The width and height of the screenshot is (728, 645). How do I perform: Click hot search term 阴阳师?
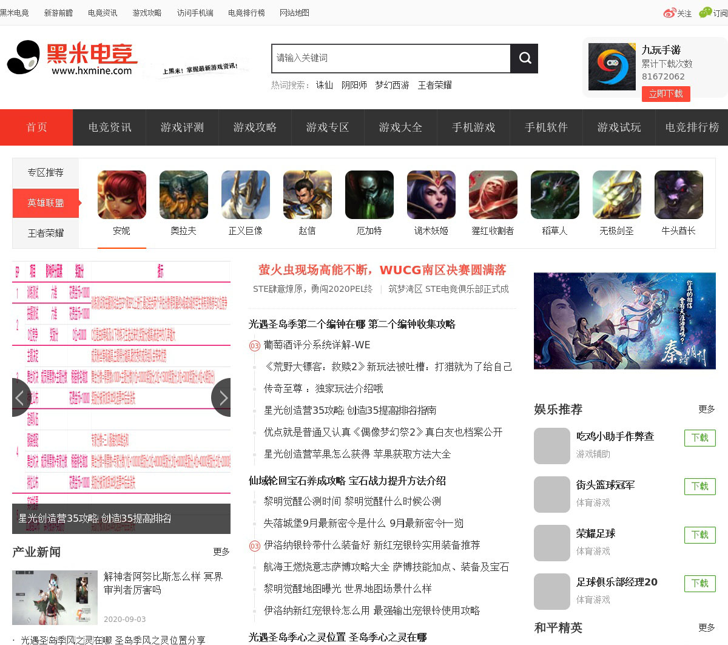(x=354, y=85)
